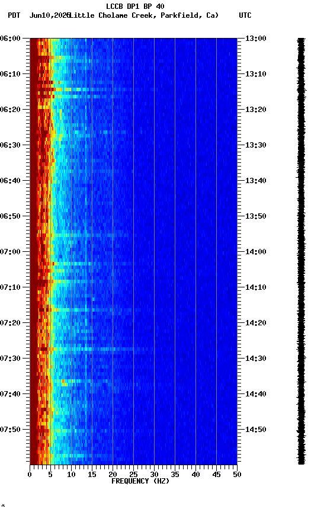Click the 06:50 PDT time label
Image resolution: width=327 pixels, height=512 pixels.
tap(10, 216)
